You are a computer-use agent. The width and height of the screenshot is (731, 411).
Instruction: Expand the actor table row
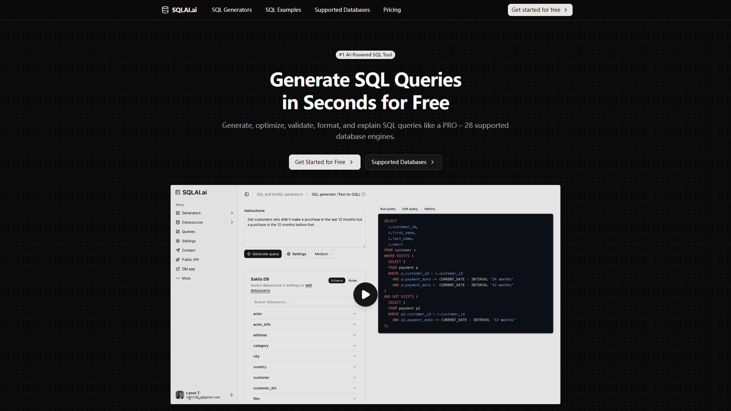point(305,314)
